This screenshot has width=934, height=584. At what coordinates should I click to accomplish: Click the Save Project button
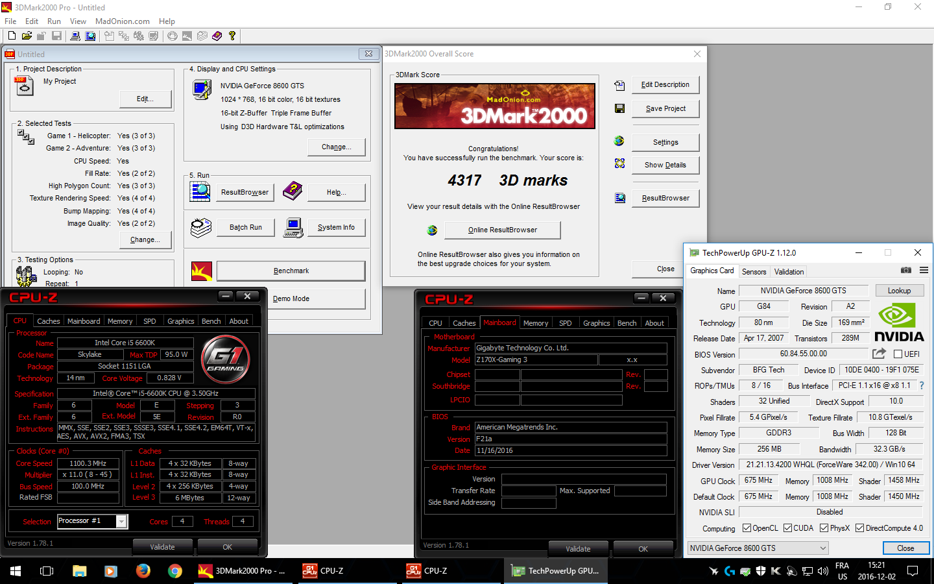point(665,108)
